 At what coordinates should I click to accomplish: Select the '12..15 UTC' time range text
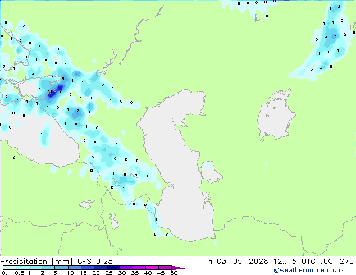coord(294,262)
